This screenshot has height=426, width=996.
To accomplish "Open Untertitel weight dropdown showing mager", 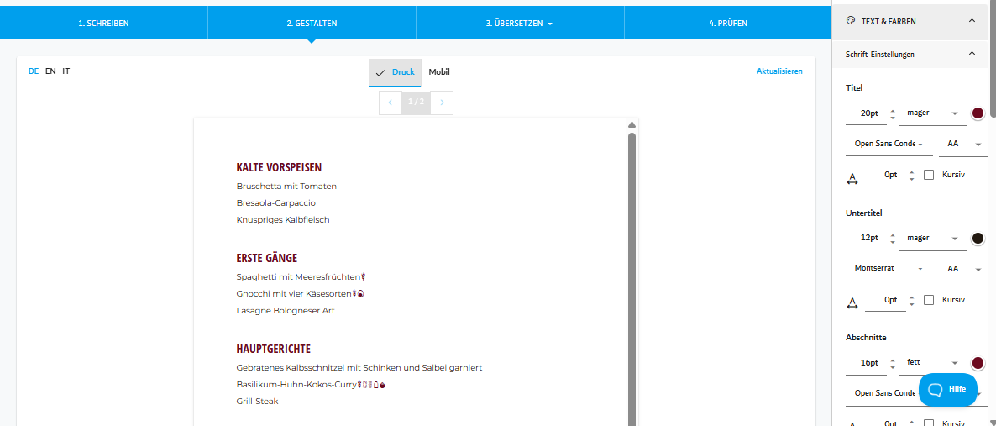I will (932, 238).
